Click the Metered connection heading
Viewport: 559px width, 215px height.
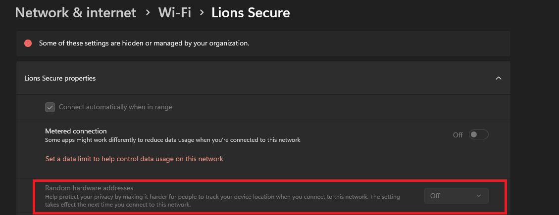(x=76, y=131)
